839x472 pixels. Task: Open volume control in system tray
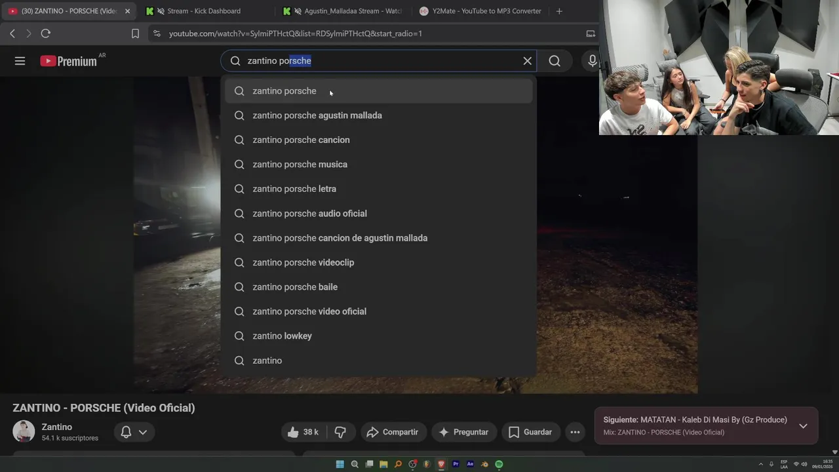click(x=804, y=464)
